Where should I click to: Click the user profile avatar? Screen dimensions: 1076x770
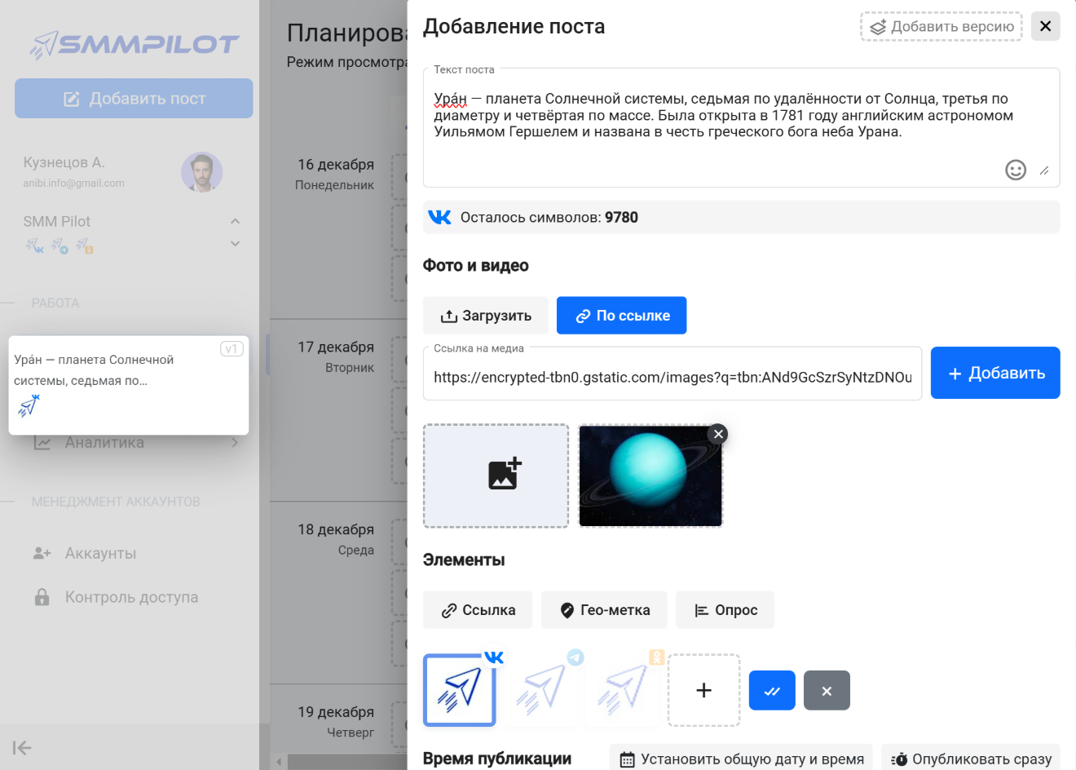point(201,172)
